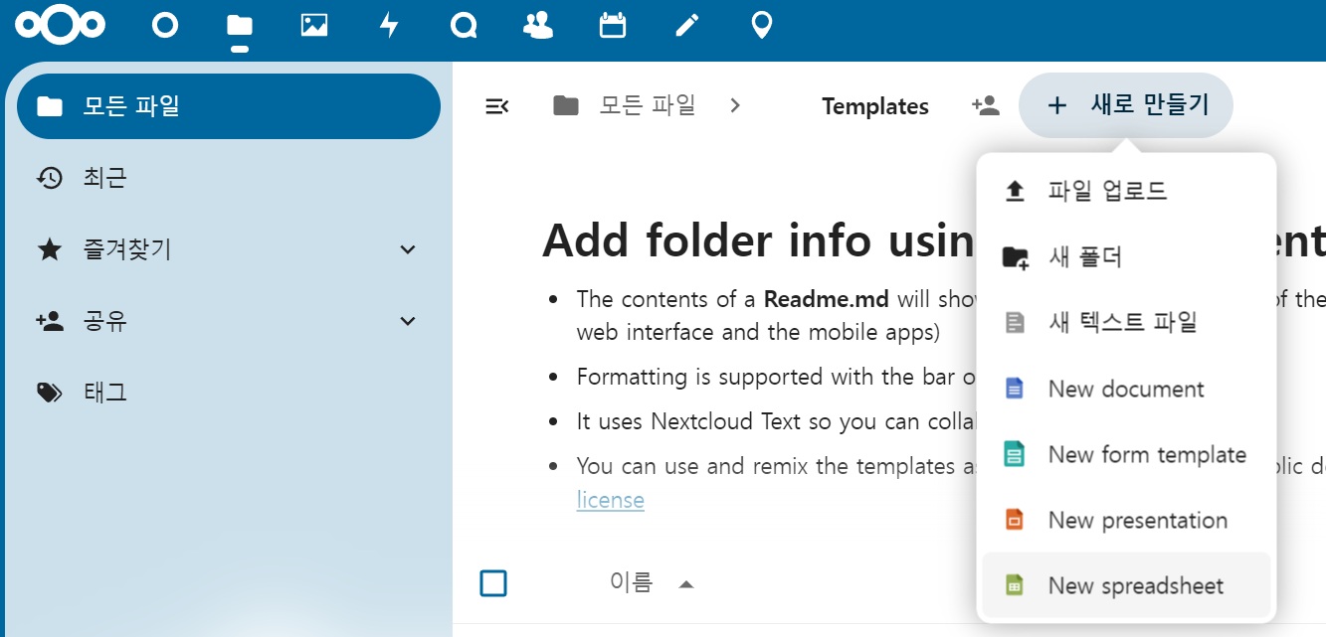Select 새 텍스트 파일 menu entry
This screenshot has height=637, width=1326.
[x=1126, y=323]
